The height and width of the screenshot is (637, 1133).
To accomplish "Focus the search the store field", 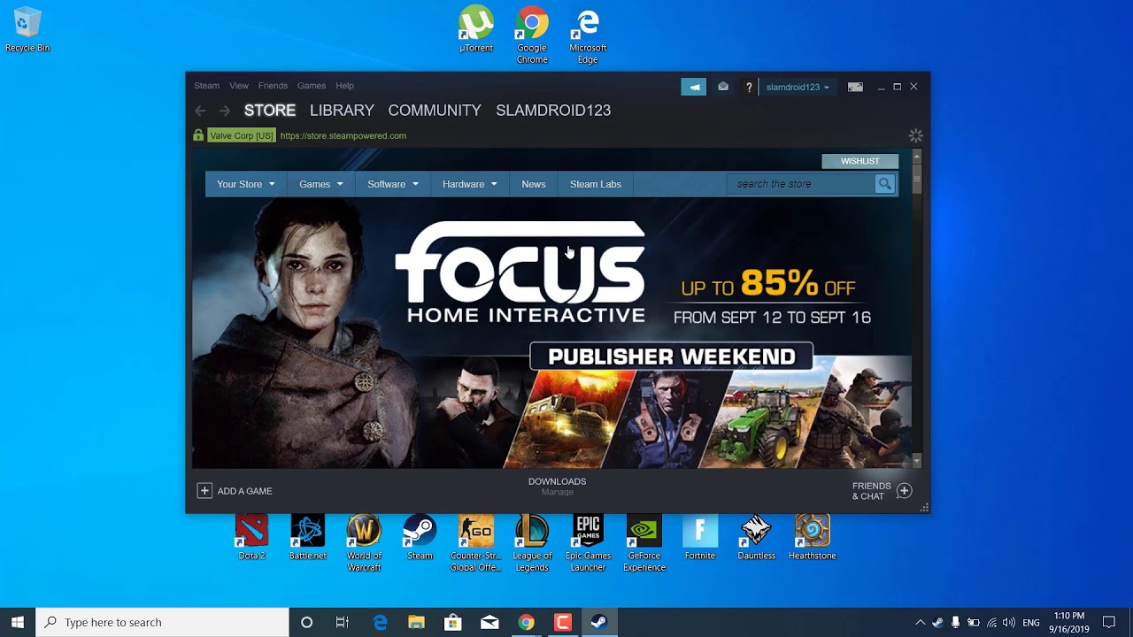I will coord(802,184).
